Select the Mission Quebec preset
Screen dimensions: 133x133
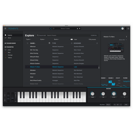tap(62, 63)
